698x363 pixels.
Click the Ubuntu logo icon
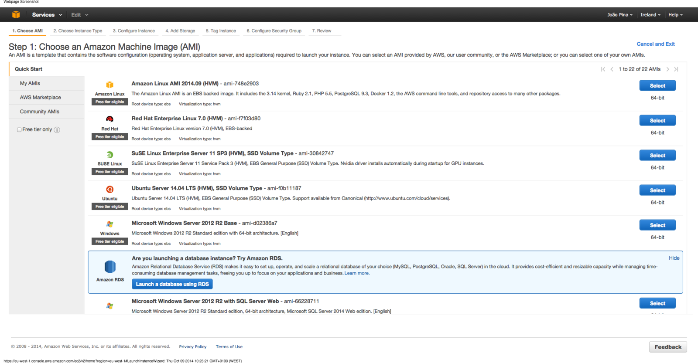[x=110, y=189]
